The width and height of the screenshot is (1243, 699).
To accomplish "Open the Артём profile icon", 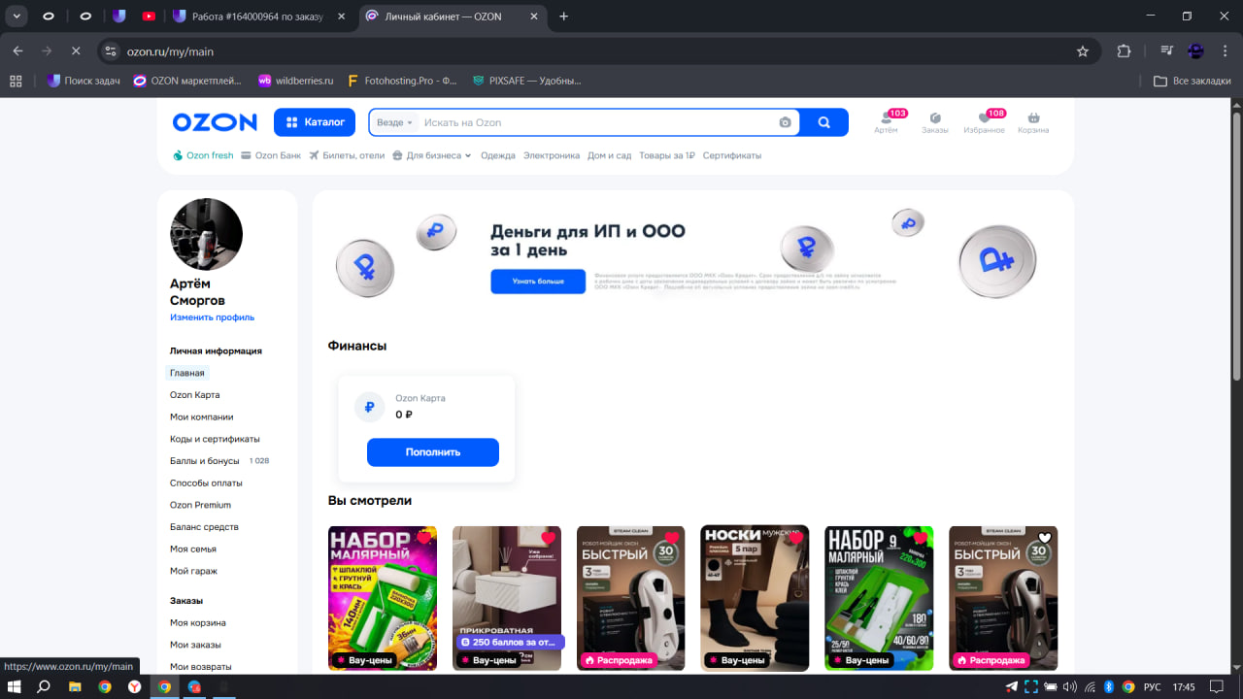I will [887, 122].
